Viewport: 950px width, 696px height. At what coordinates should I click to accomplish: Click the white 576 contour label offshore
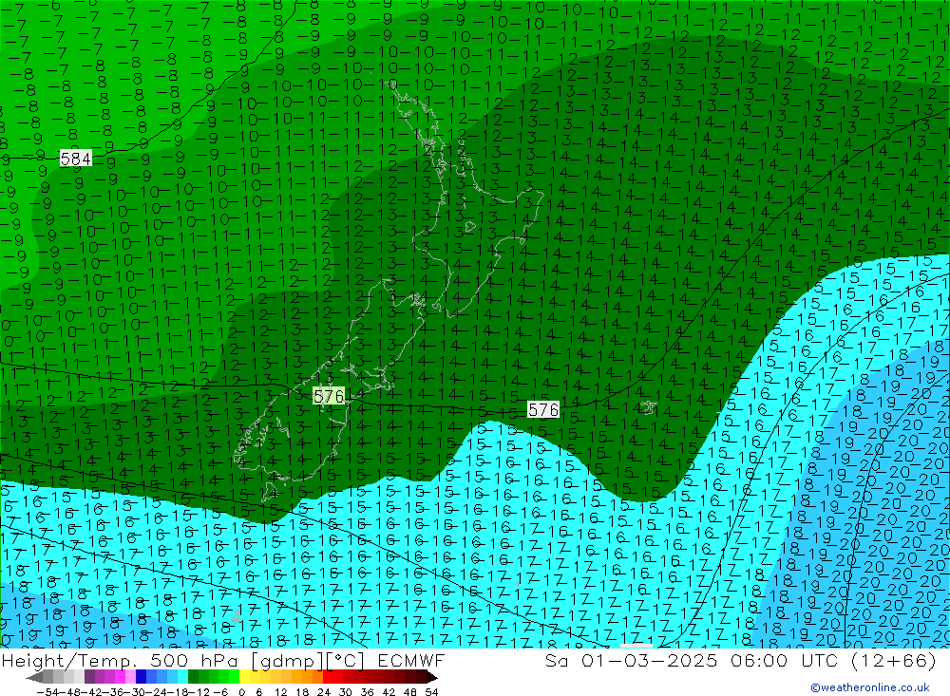coord(542,410)
